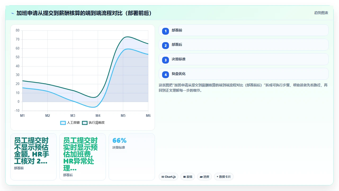
Task: Click the number 4 step badge
Action: (x=166, y=75)
